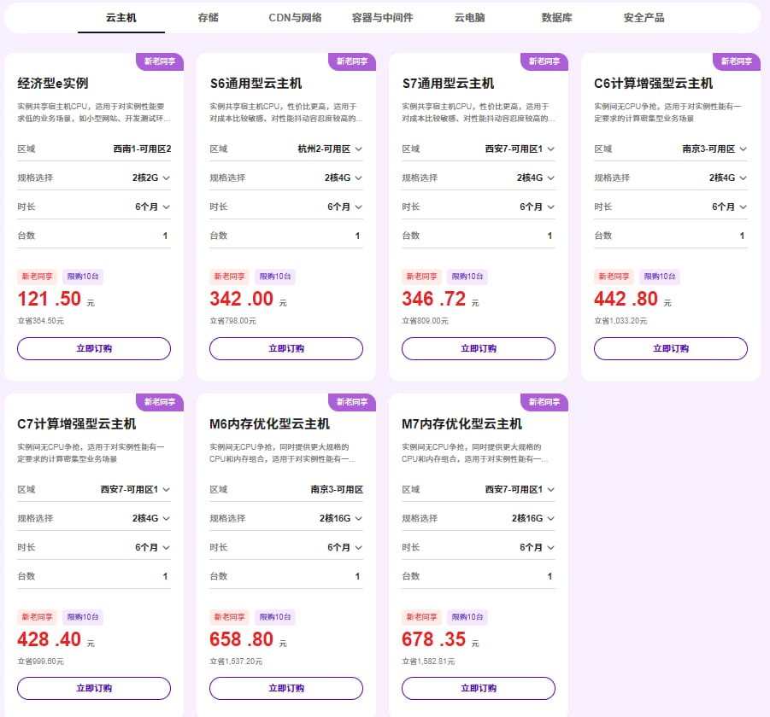The width and height of the screenshot is (770, 717).
Task: Expand 时长 dropdown on C7计算增强型云主机 card
Action: pos(152,547)
